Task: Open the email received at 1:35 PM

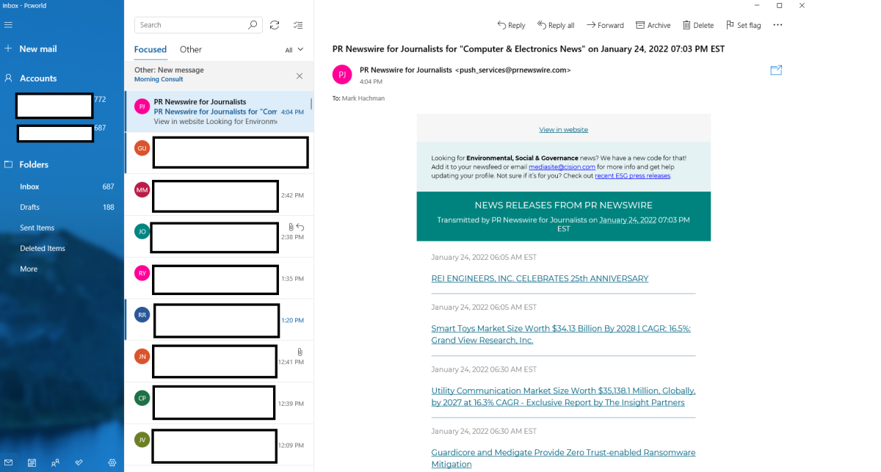Action: click(219, 278)
